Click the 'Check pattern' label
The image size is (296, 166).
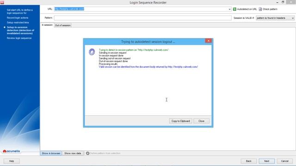tap(270, 9)
